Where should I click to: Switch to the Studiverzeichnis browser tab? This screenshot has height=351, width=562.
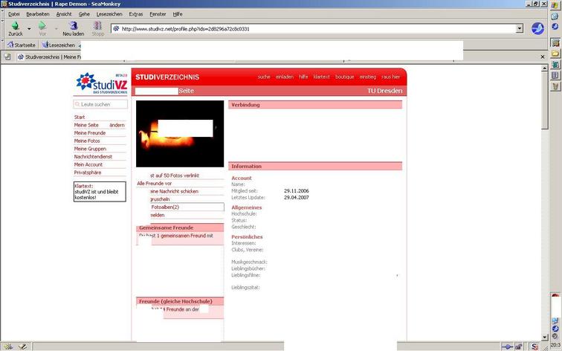pos(49,57)
